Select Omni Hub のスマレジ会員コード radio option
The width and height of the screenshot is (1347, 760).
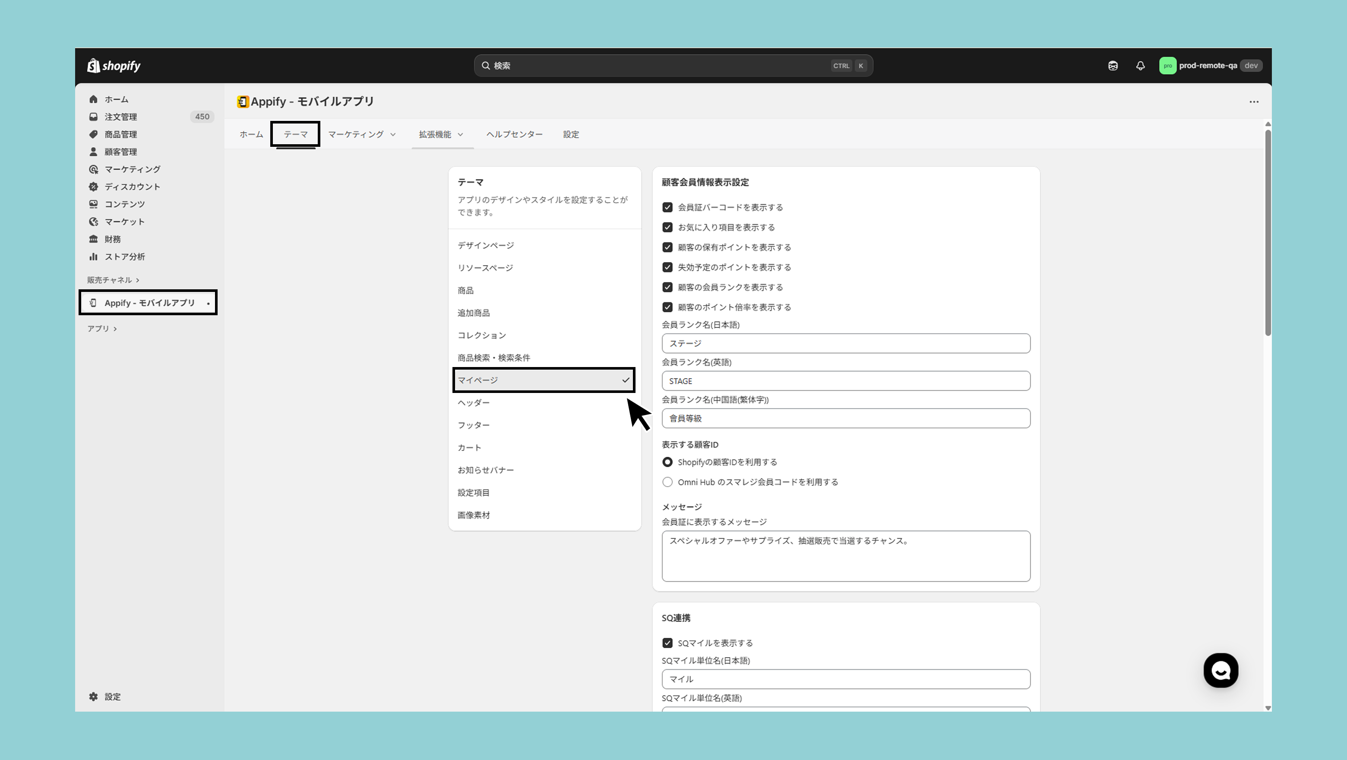pos(667,482)
